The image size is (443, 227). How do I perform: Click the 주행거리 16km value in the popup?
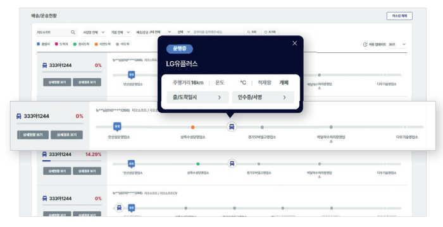click(188, 83)
